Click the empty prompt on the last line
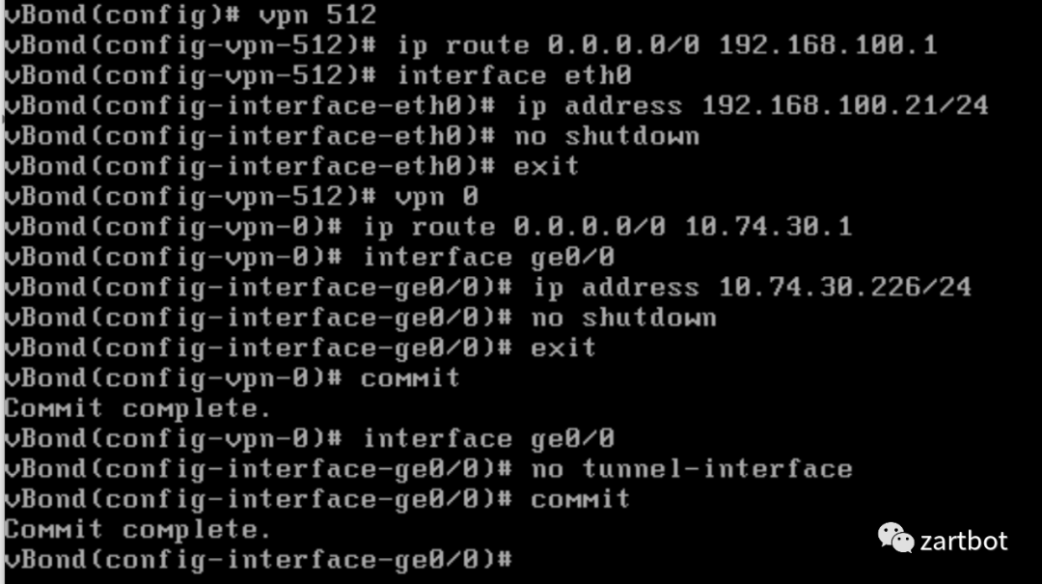This screenshot has width=1042, height=584. (x=259, y=560)
